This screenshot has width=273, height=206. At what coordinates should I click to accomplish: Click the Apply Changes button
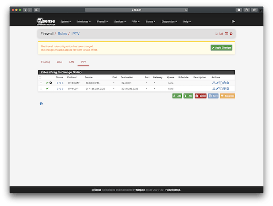click(221, 48)
